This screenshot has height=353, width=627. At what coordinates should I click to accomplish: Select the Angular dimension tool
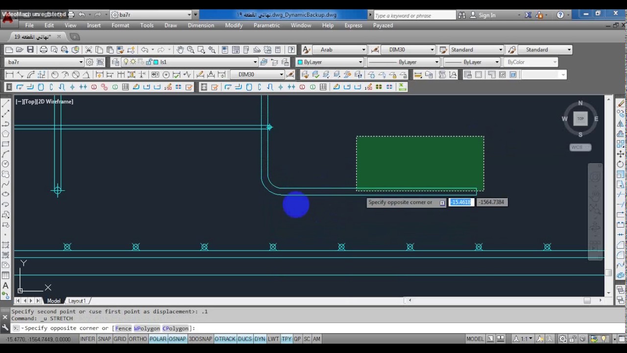pyautogui.click(x=86, y=75)
